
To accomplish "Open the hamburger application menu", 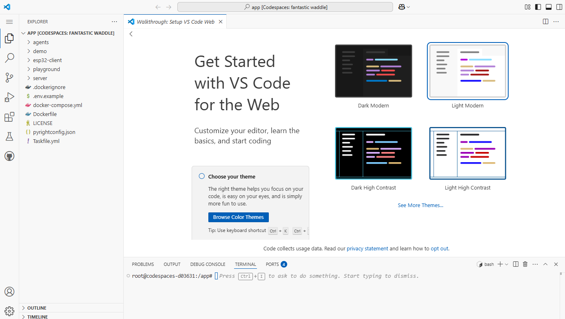I will [x=9, y=22].
